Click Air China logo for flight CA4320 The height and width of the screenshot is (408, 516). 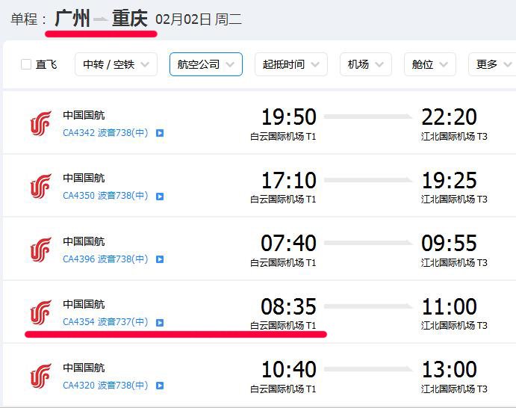point(41,376)
